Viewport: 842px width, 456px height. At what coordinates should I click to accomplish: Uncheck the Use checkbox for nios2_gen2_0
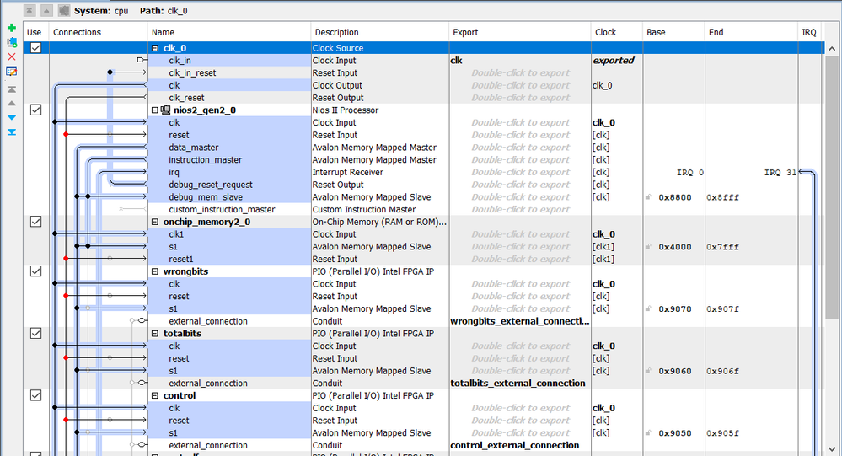pyautogui.click(x=35, y=110)
